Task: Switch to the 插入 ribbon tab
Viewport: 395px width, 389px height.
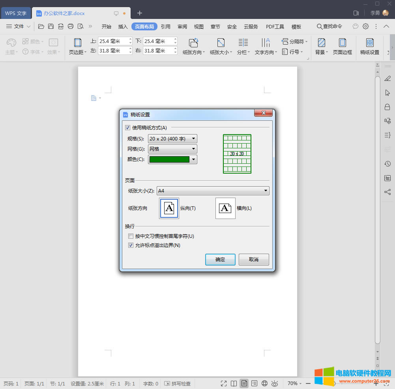Action: click(123, 26)
